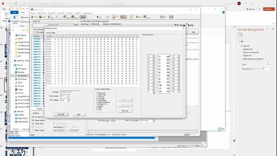The height and width of the screenshot is (156, 277).
Task: Click the logic IC test toolbar icon
Action: [163, 17]
